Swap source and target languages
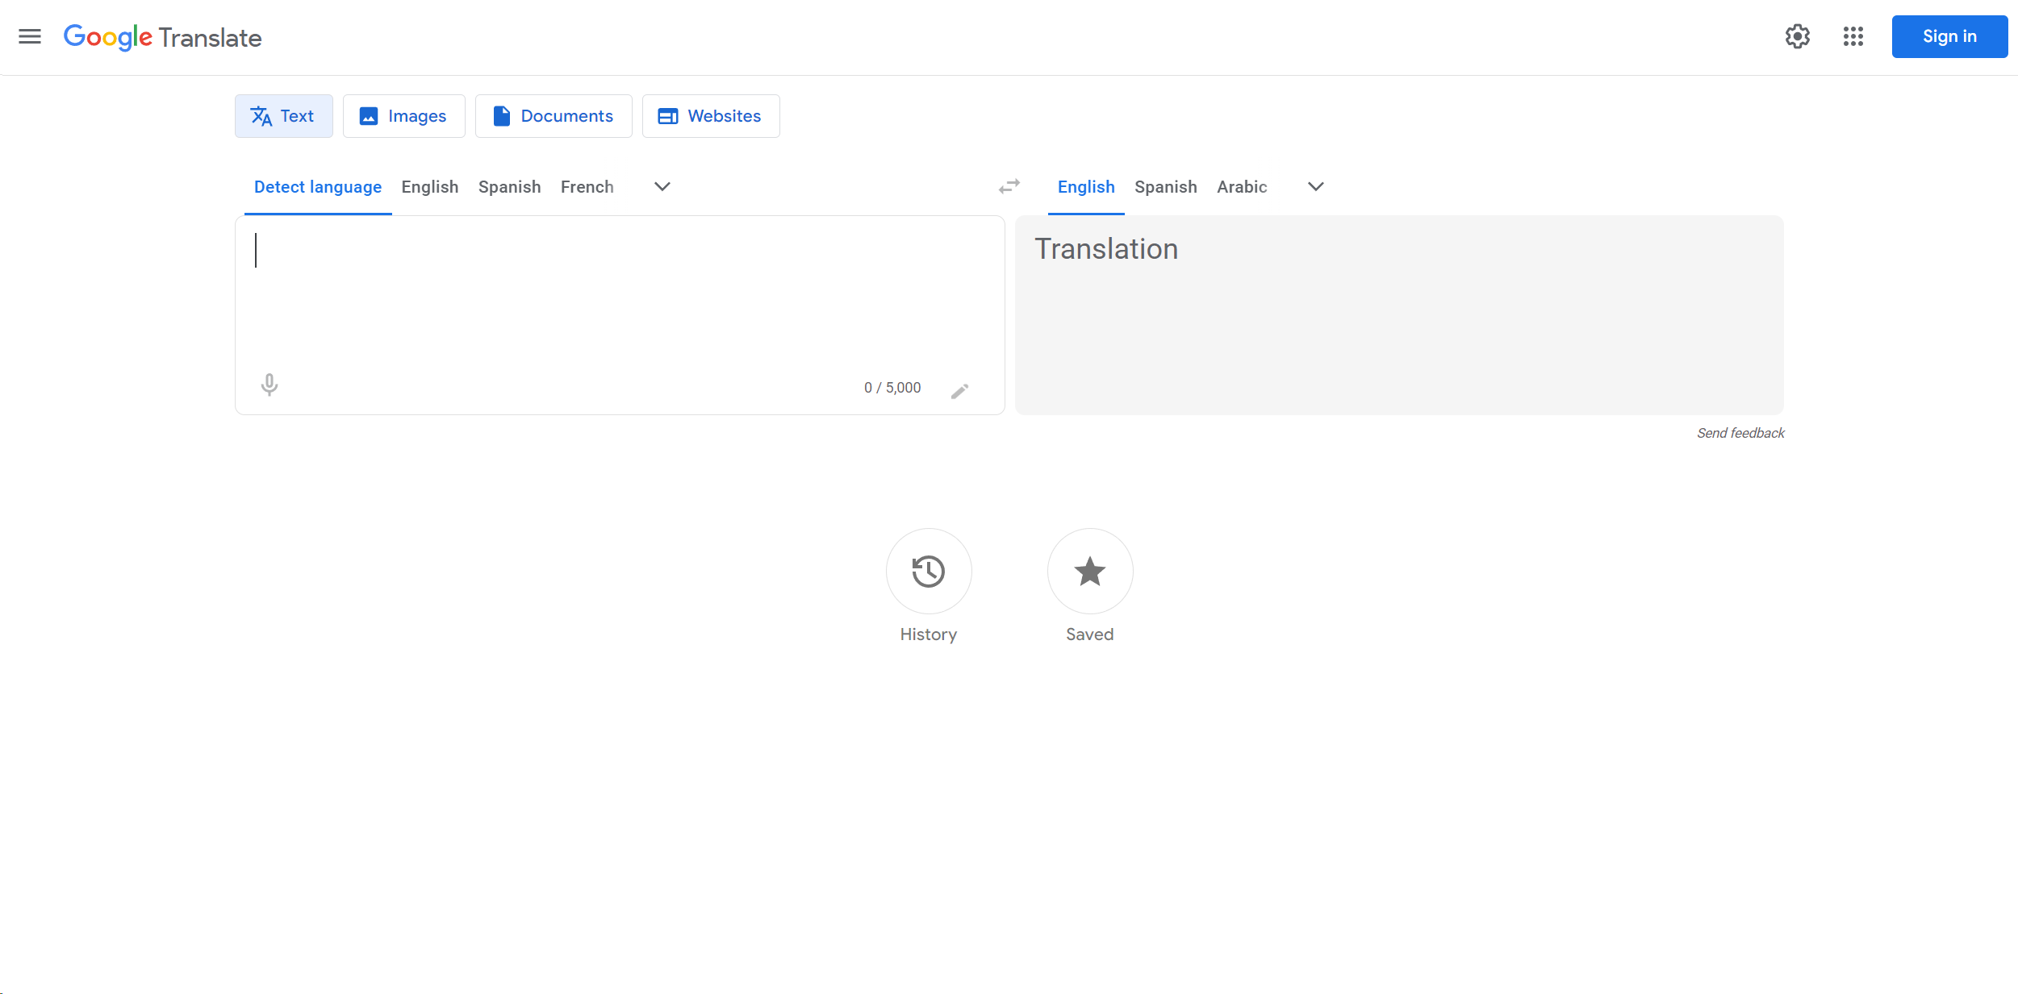Screen dimensions: 2018x994 1008,186
